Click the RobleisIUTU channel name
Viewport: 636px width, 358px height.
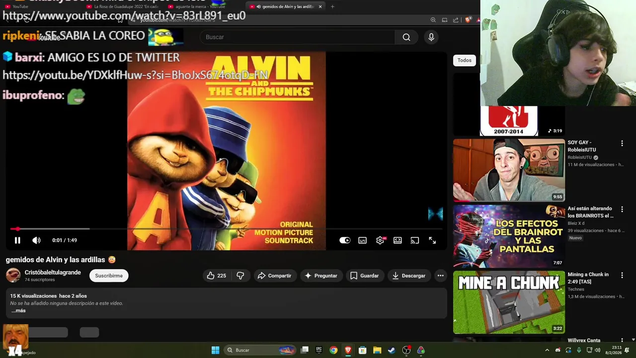pyautogui.click(x=580, y=158)
